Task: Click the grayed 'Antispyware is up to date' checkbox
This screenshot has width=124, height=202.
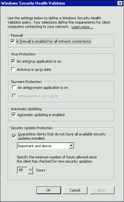Action: 14,96
